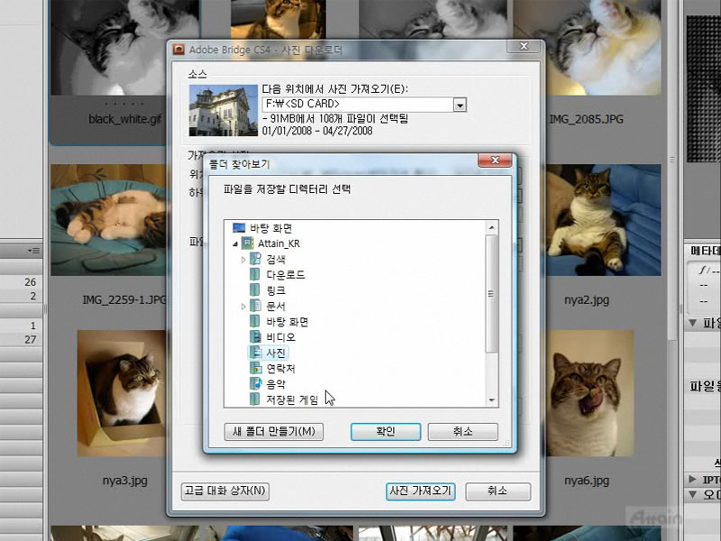The height and width of the screenshot is (541, 721).
Task: Open the F:\<SD CARD> source dropdown
Action: (x=460, y=105)
